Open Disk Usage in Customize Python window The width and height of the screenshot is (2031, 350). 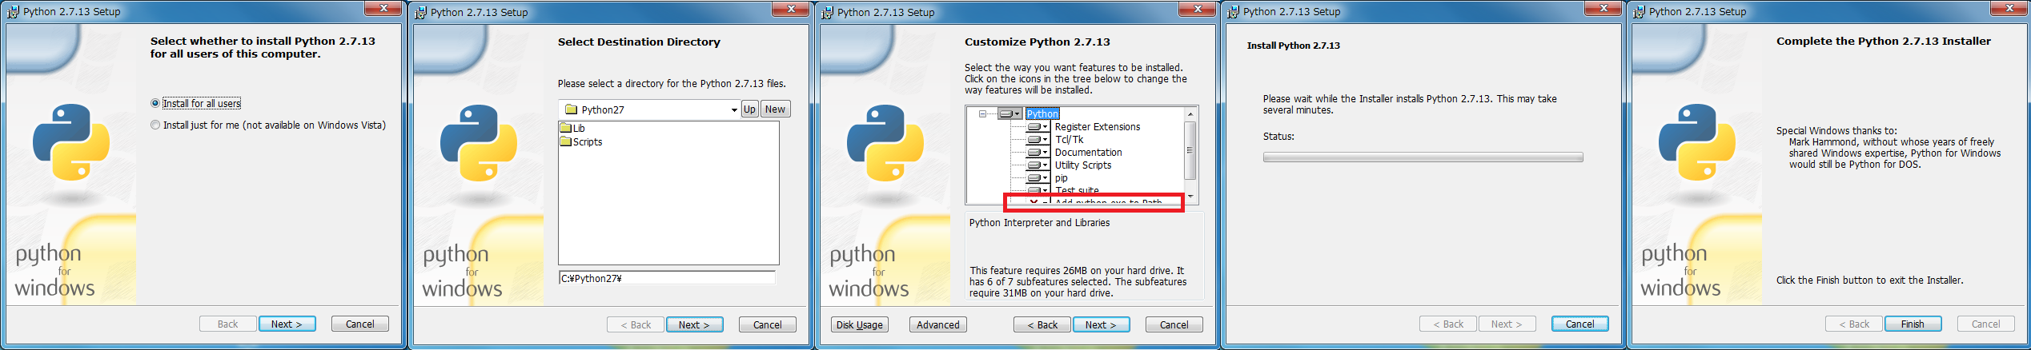[860, 324]
